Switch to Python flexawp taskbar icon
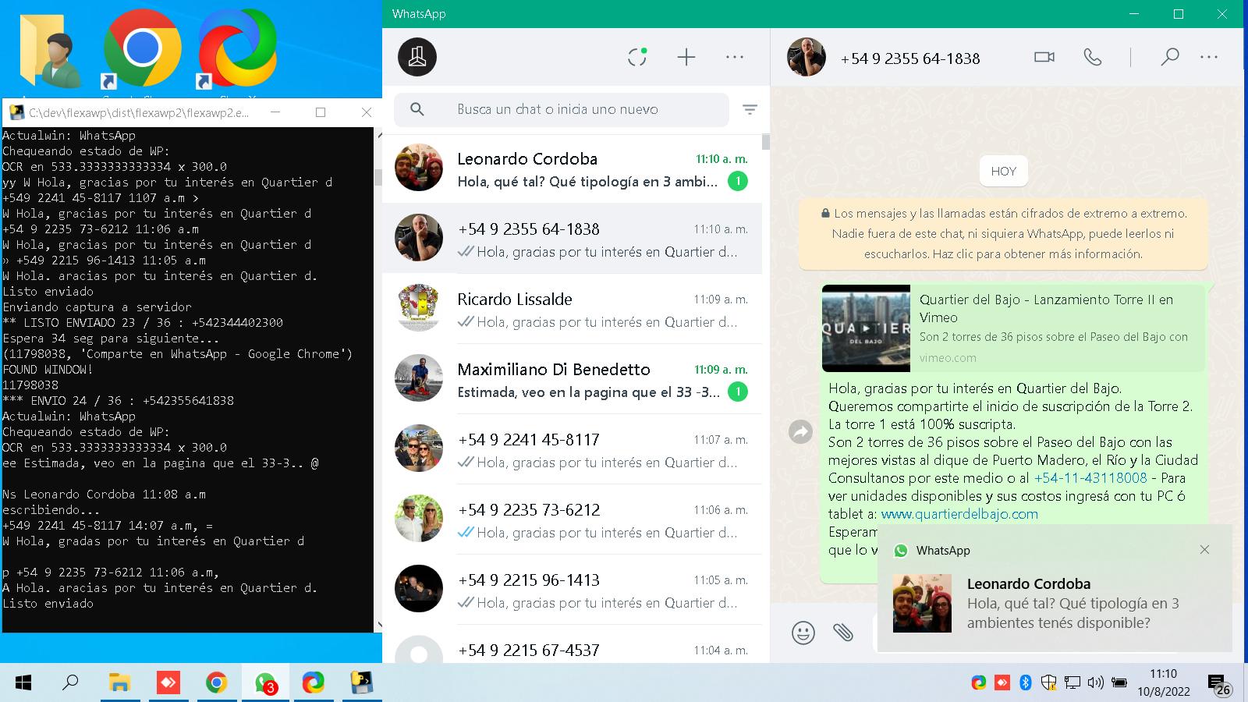 (361, 683)
